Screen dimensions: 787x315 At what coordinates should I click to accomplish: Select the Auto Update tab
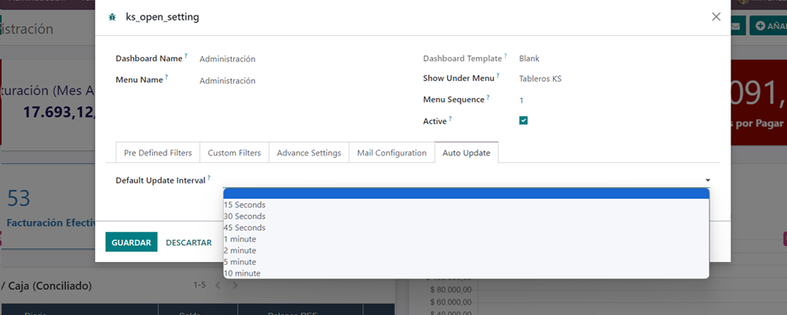pos(467,153)
